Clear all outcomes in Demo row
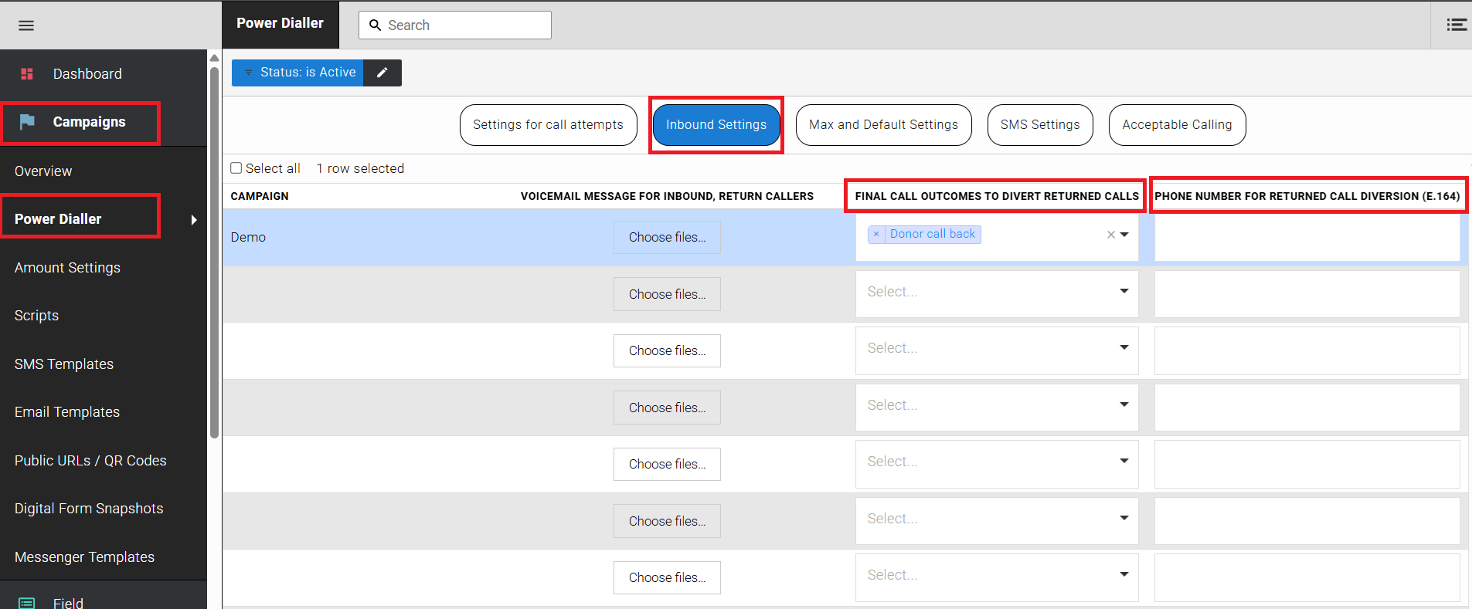 tap(1110, 235)
